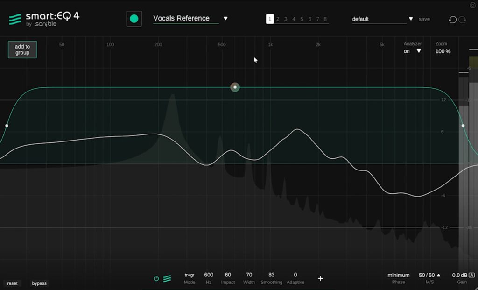Open the Vocals Reference profile dropdown
The image size is (478, 290).
click(x=226, y=18)
